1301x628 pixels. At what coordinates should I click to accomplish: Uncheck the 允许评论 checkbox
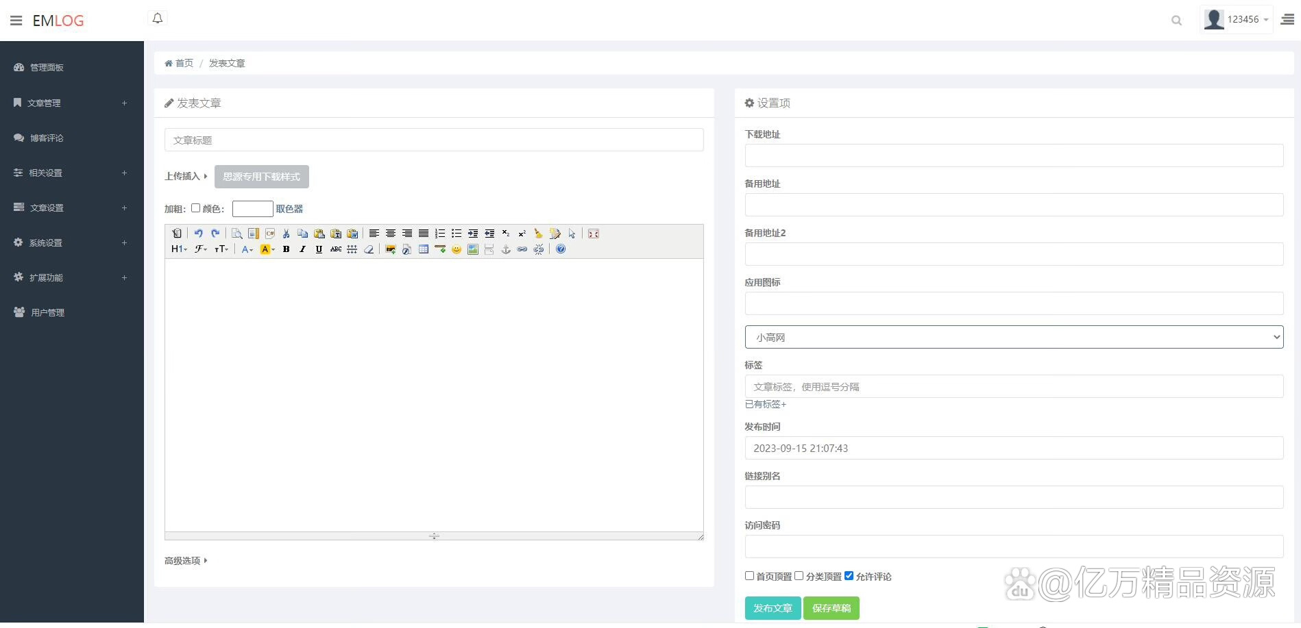click(x=849, y=576)
